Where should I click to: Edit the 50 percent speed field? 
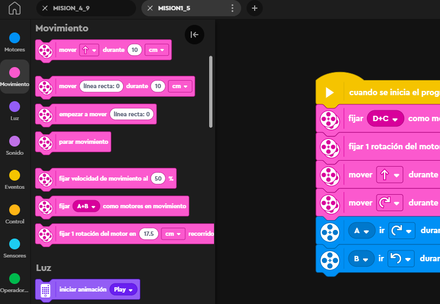pyautogui.click(x=158, y=178)
